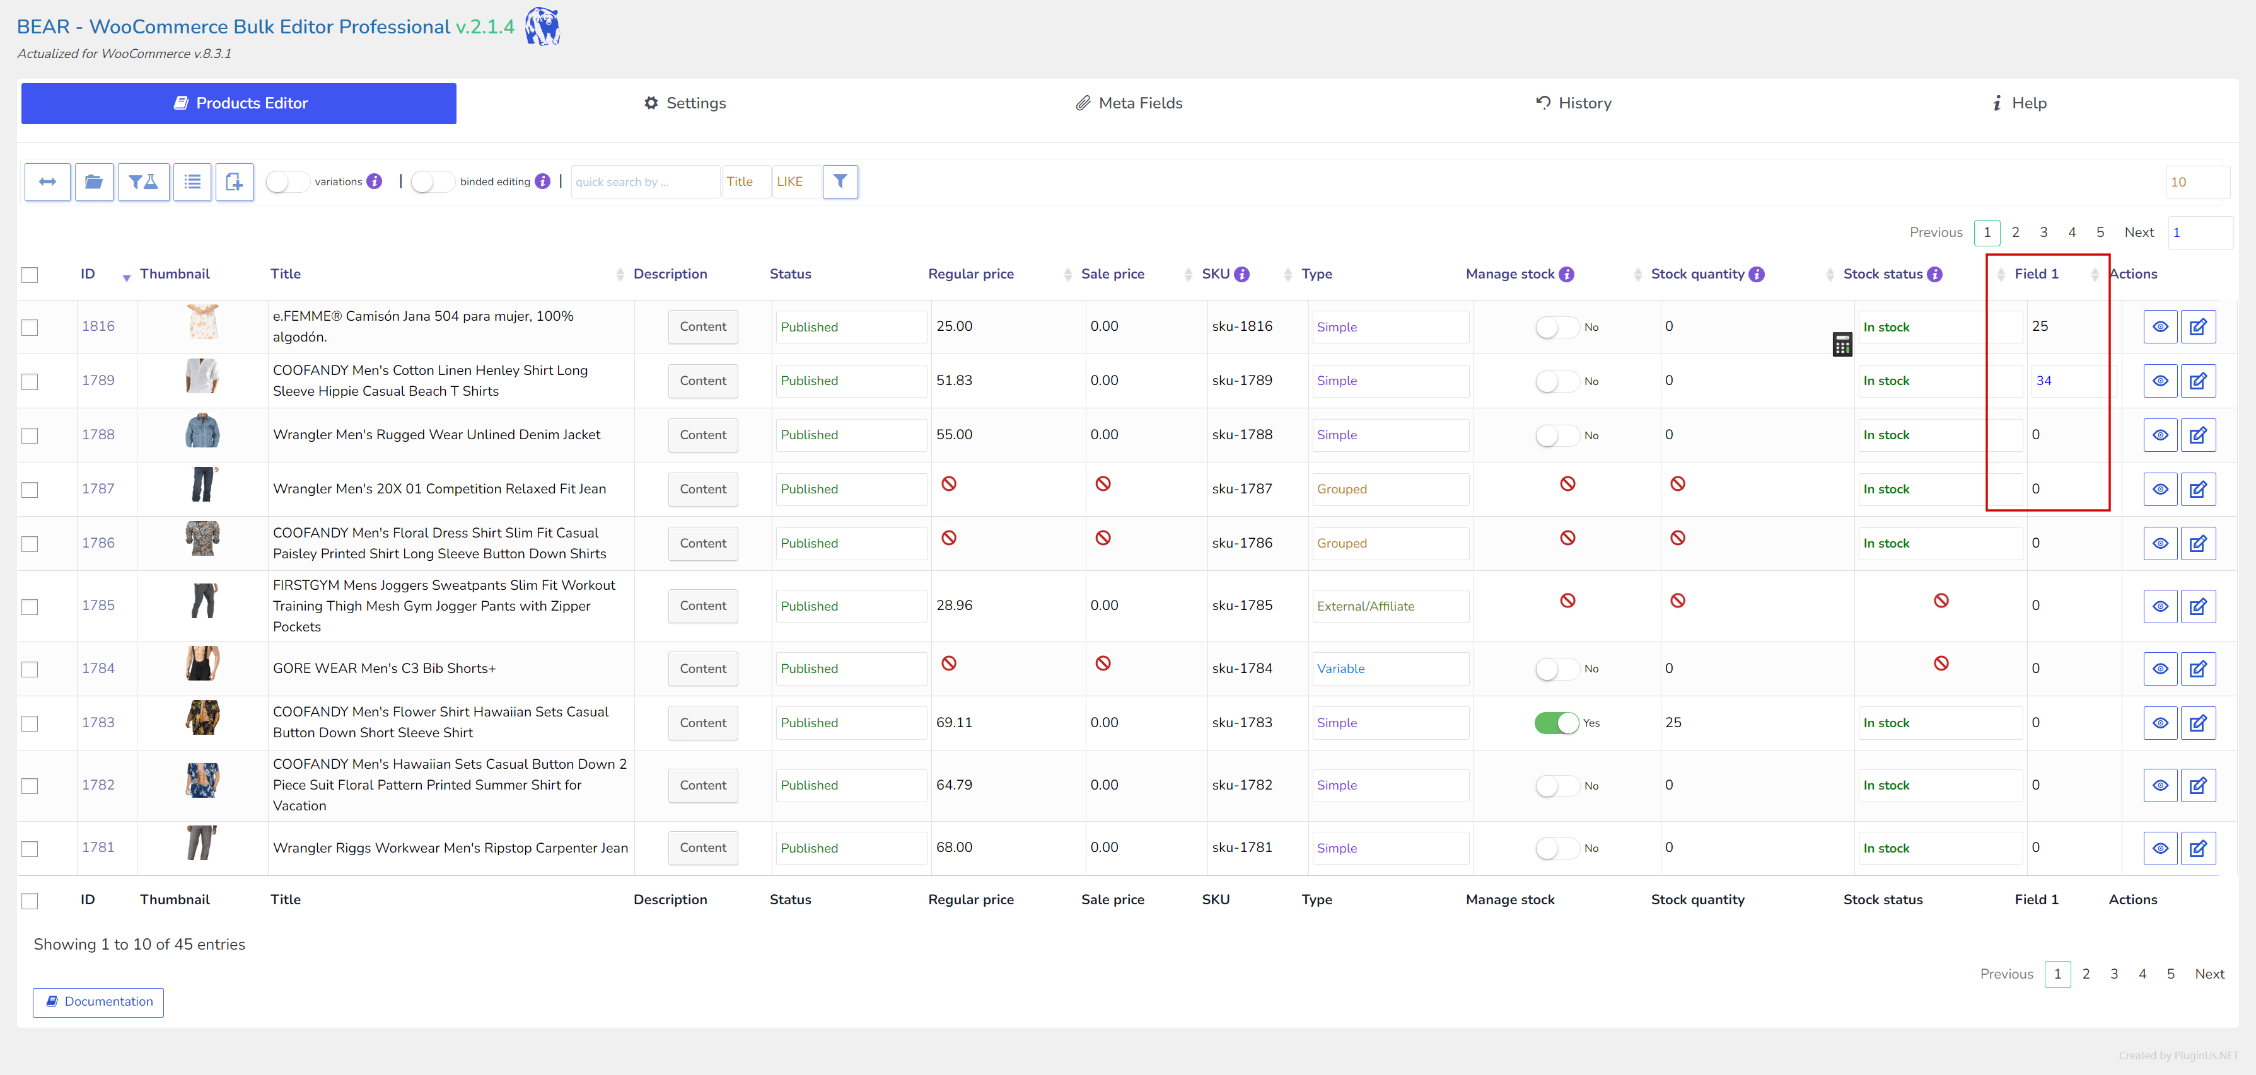Open Type dropdown for product 1789
Screen dimensions: 2256x1075
[x=1390, y=381]
